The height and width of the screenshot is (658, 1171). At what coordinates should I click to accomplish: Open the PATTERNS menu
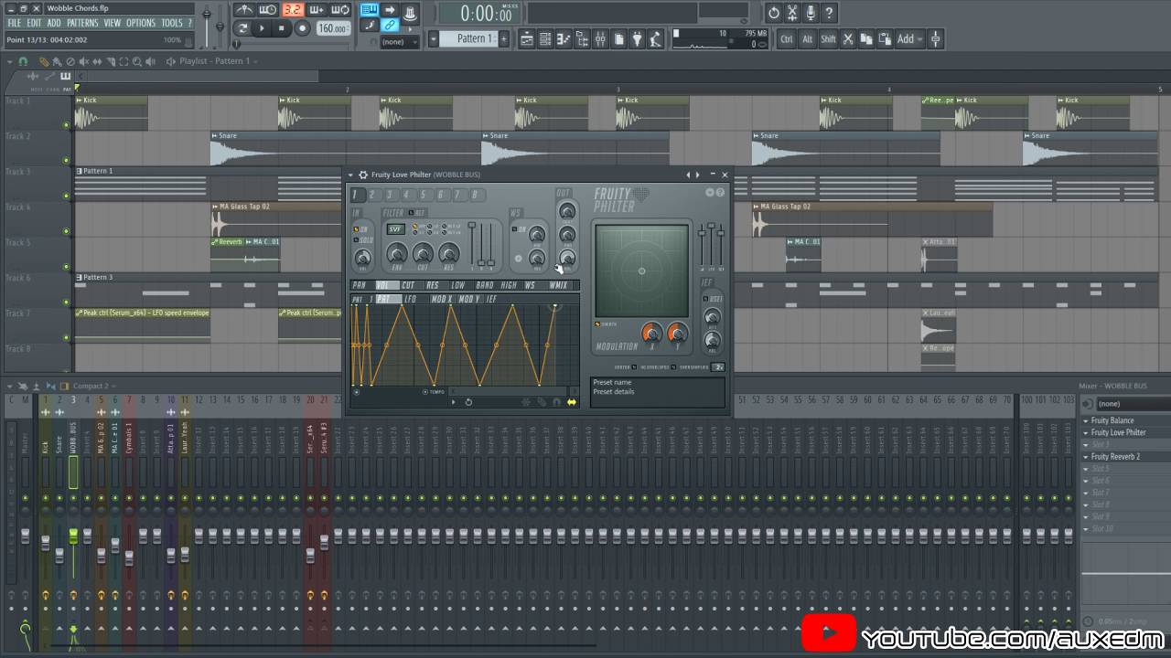point(82,23)
